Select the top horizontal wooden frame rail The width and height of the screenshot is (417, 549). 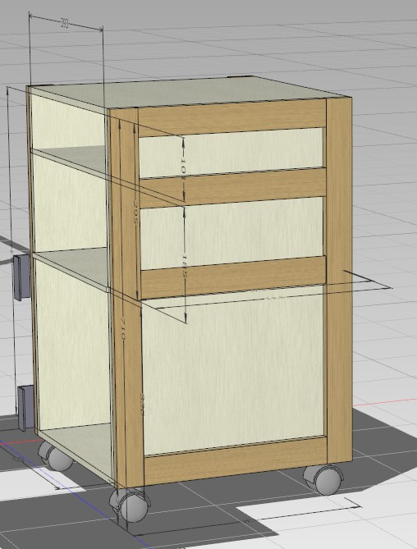231,118
